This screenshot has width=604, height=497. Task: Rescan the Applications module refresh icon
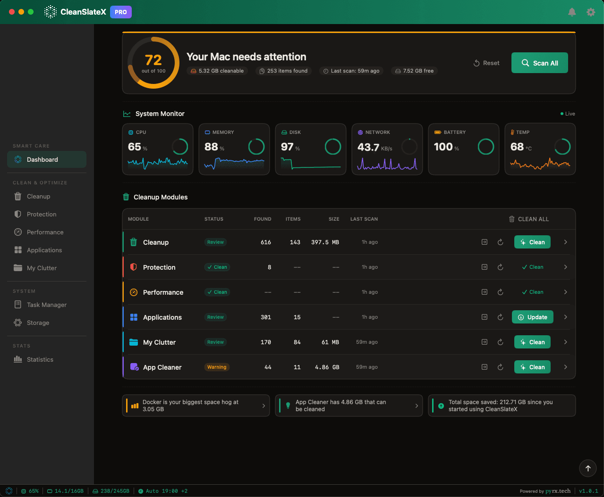pyautogui.click(x=500, y=317)
